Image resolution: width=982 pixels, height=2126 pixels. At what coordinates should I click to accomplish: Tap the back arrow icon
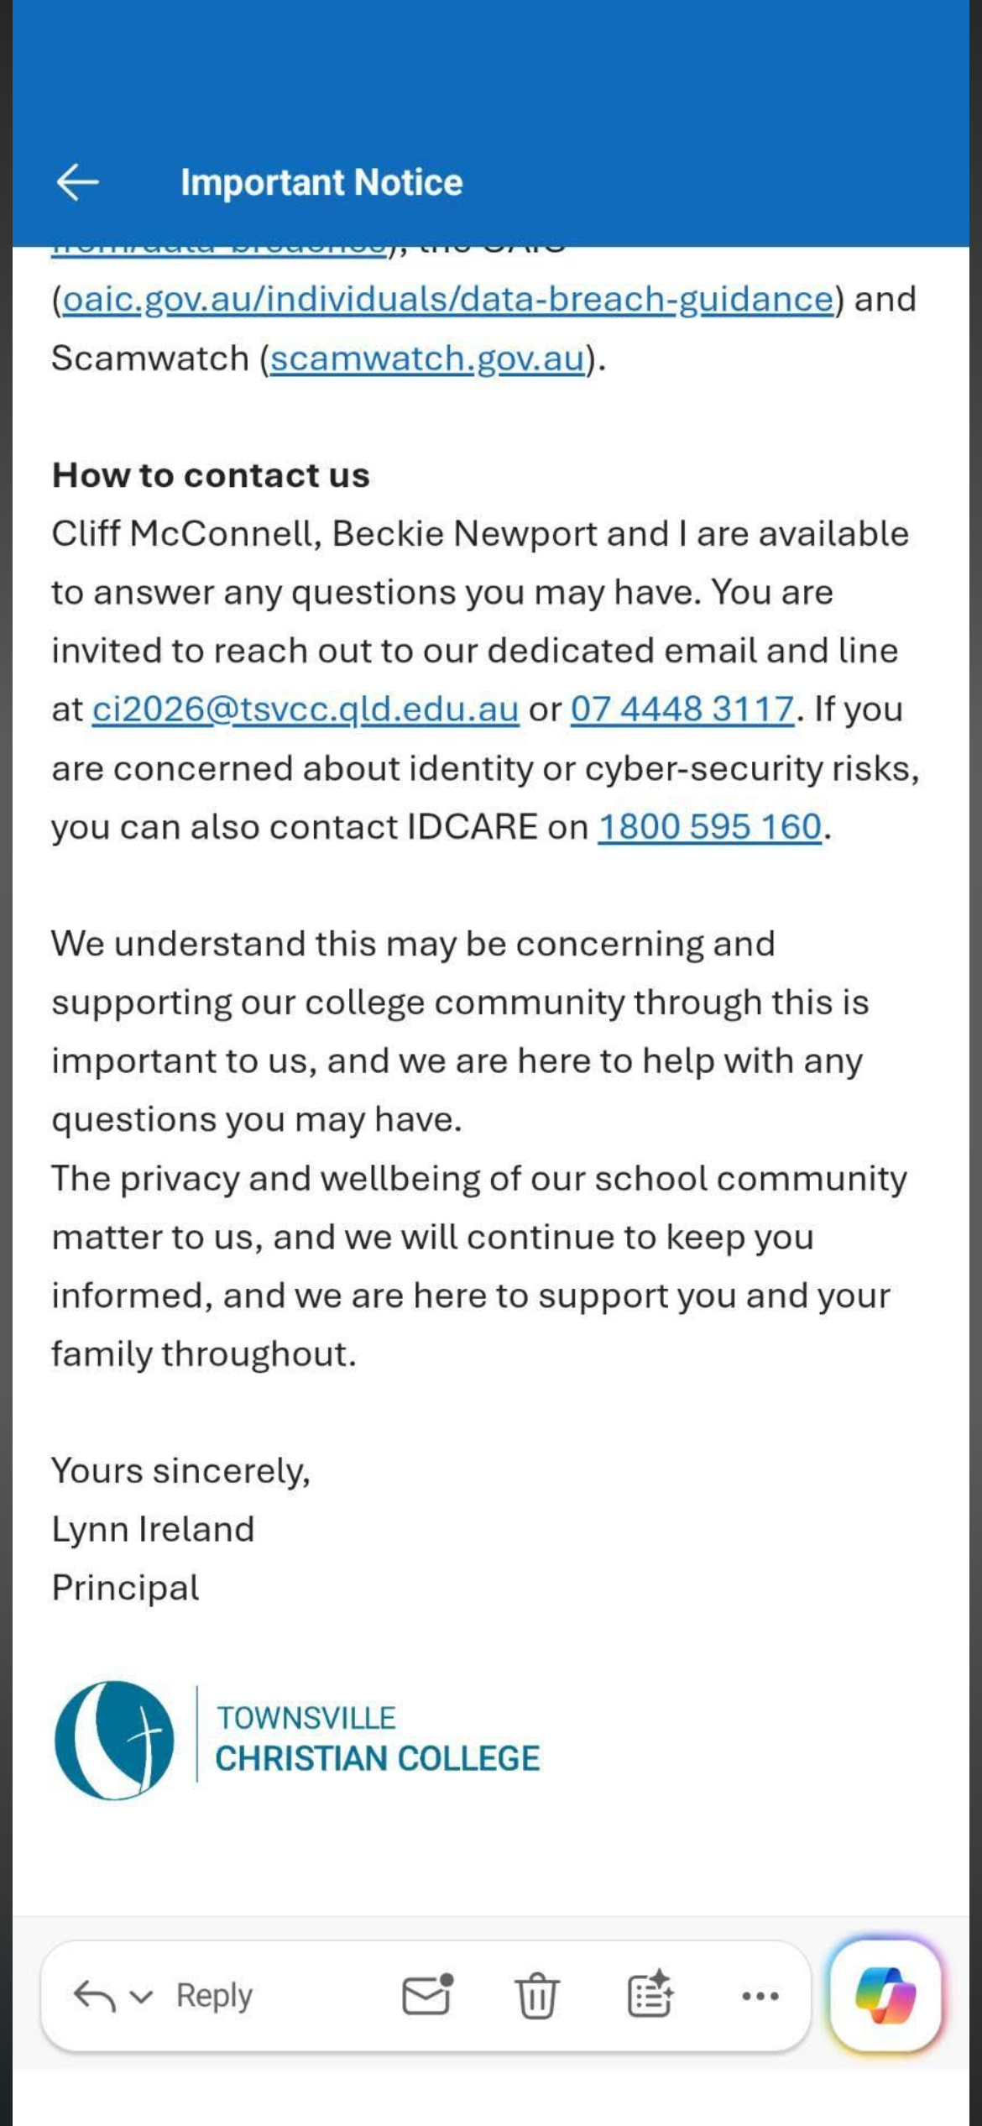(78, 182)
